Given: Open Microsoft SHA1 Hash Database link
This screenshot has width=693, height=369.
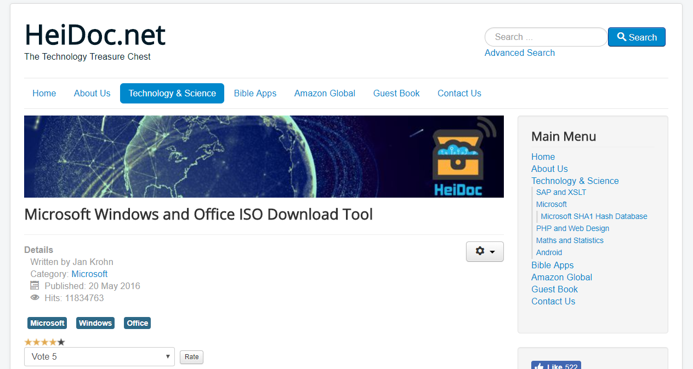Looking at the screenshot, I should point(594,216).
